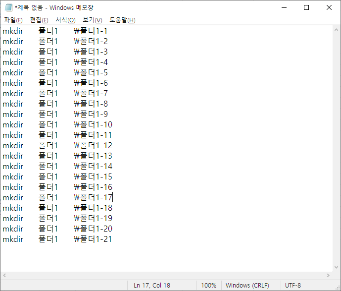This screenshot has height=291, width=341.
Task: Click the text ₩폴더1-11
Action: (93, 135)
